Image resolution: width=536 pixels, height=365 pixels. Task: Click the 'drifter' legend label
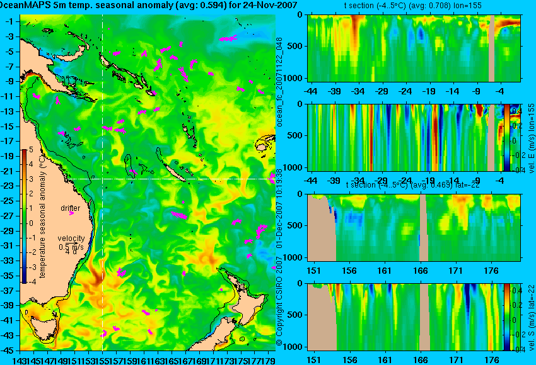pyautogui.click(x=71, y=208)
